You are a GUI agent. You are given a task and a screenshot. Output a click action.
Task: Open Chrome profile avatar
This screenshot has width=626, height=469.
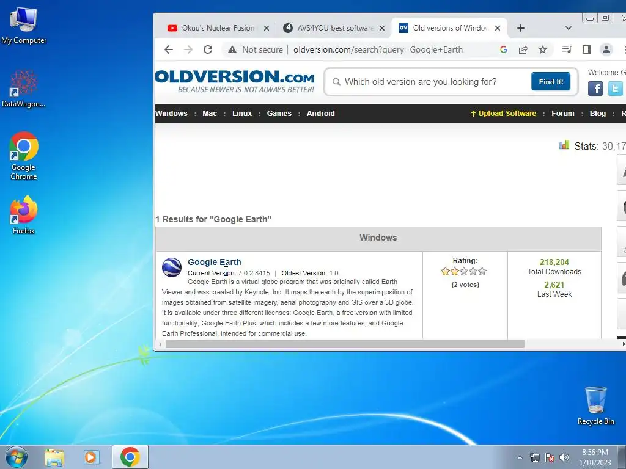tap(606, 49)
